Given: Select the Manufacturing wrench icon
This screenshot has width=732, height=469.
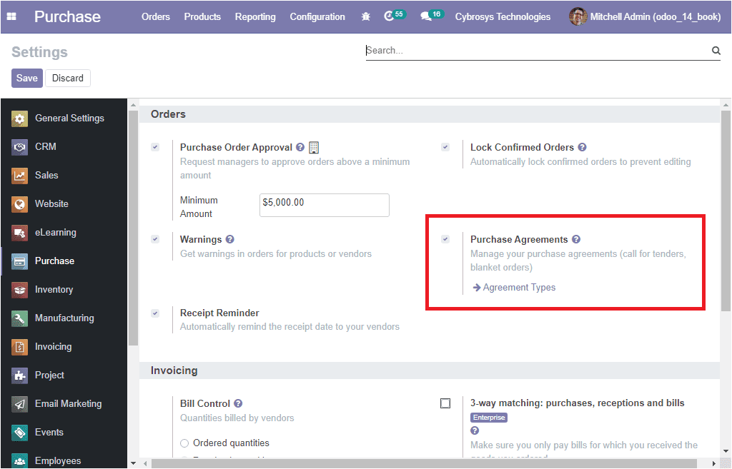Looking at the screenshot, I should [19, 318].
